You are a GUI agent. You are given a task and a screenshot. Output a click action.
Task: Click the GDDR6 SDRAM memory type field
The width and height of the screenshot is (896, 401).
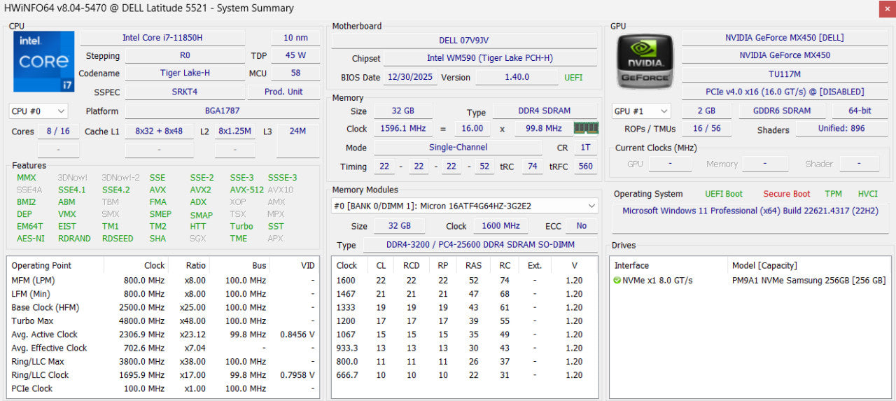coord(782,111)
